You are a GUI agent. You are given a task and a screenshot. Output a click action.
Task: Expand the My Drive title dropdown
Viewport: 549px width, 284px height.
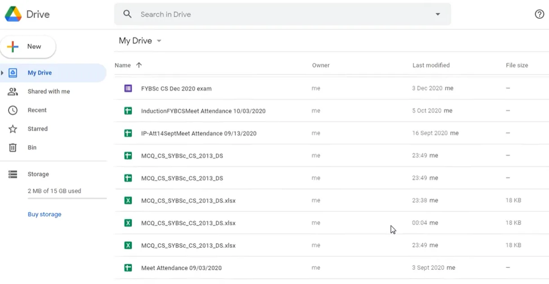(x=159, y=41)
